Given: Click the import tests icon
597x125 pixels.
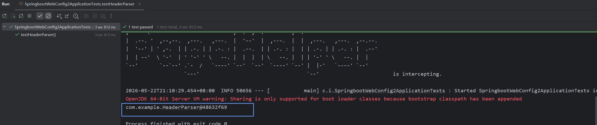Looking at the screenshot, I should click(94, 16).
